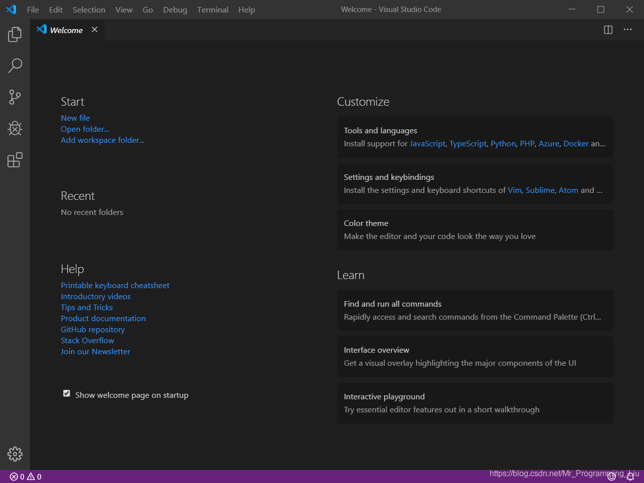The height and width of the screenshot is (483, 644).
Task: Open the Interactive playground card
Action: 475,403
